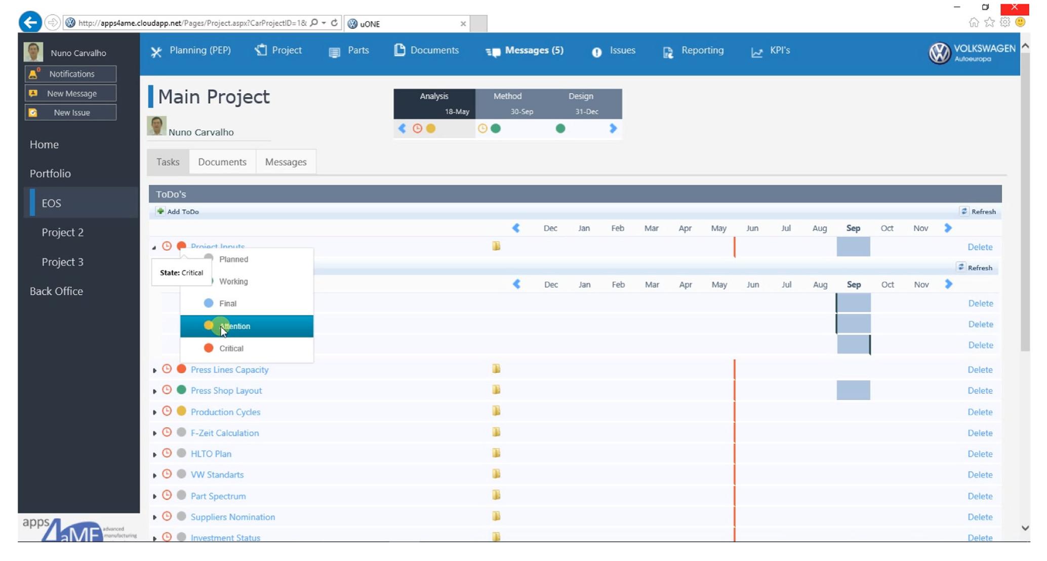
Task: Select the red Critical color dot
Action: point(209,348)
